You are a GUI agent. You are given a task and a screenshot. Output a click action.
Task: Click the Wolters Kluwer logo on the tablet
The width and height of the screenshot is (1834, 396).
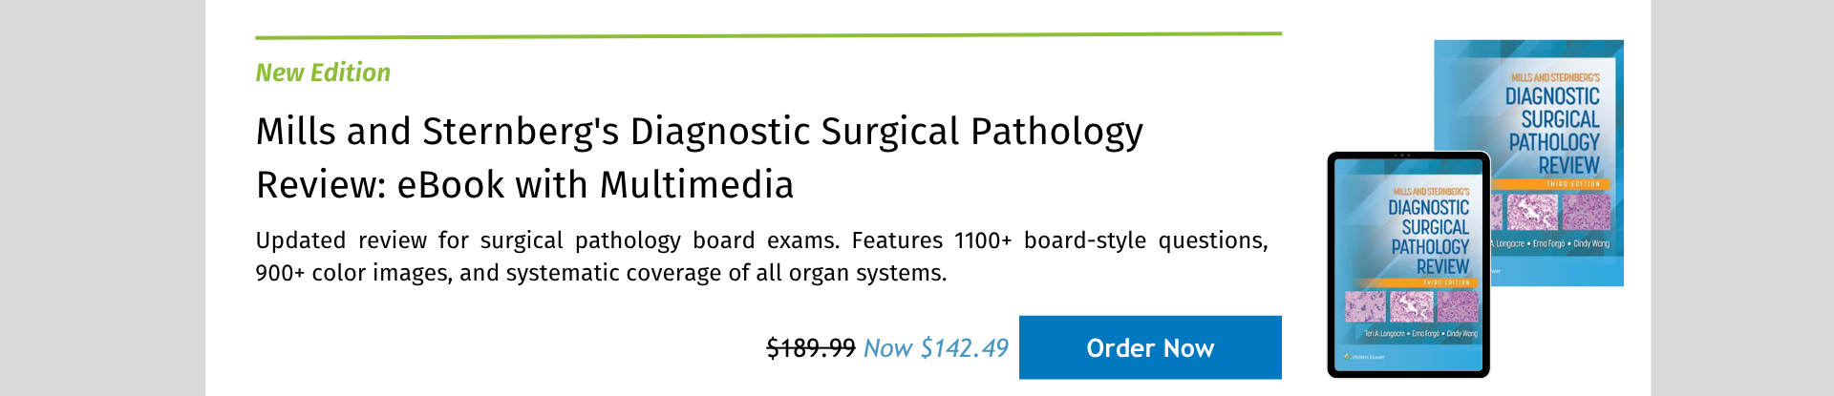click(1363, 357)
